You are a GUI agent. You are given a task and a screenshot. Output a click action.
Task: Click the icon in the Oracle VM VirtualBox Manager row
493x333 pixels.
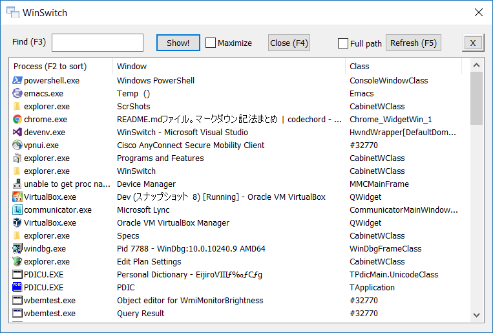(x=17, y=222)
